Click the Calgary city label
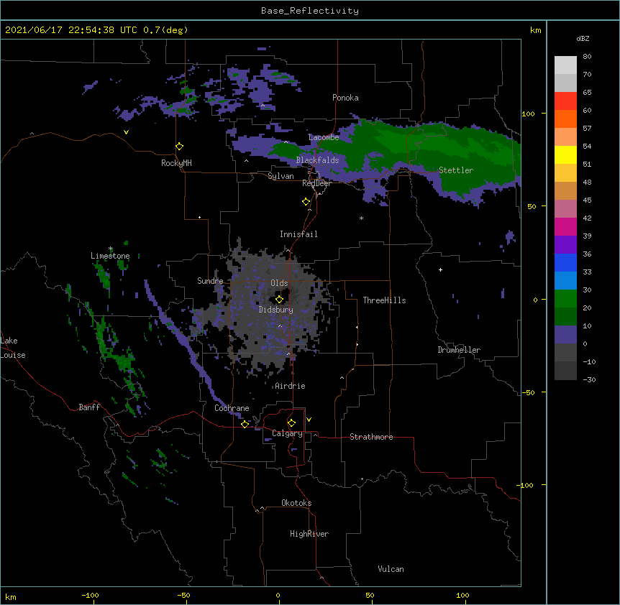 coord(287,433)
